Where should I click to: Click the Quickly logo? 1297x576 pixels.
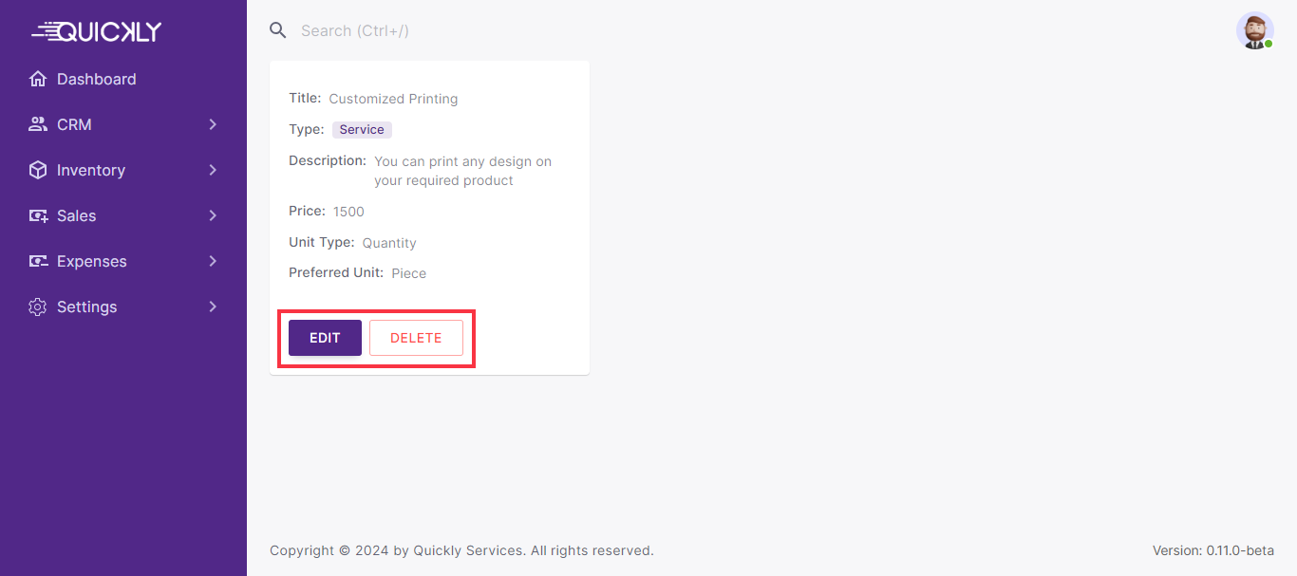tap(97, 31)
